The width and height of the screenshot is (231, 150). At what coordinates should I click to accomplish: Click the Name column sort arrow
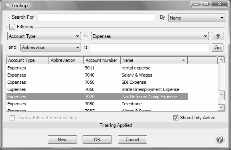[183, 60]
